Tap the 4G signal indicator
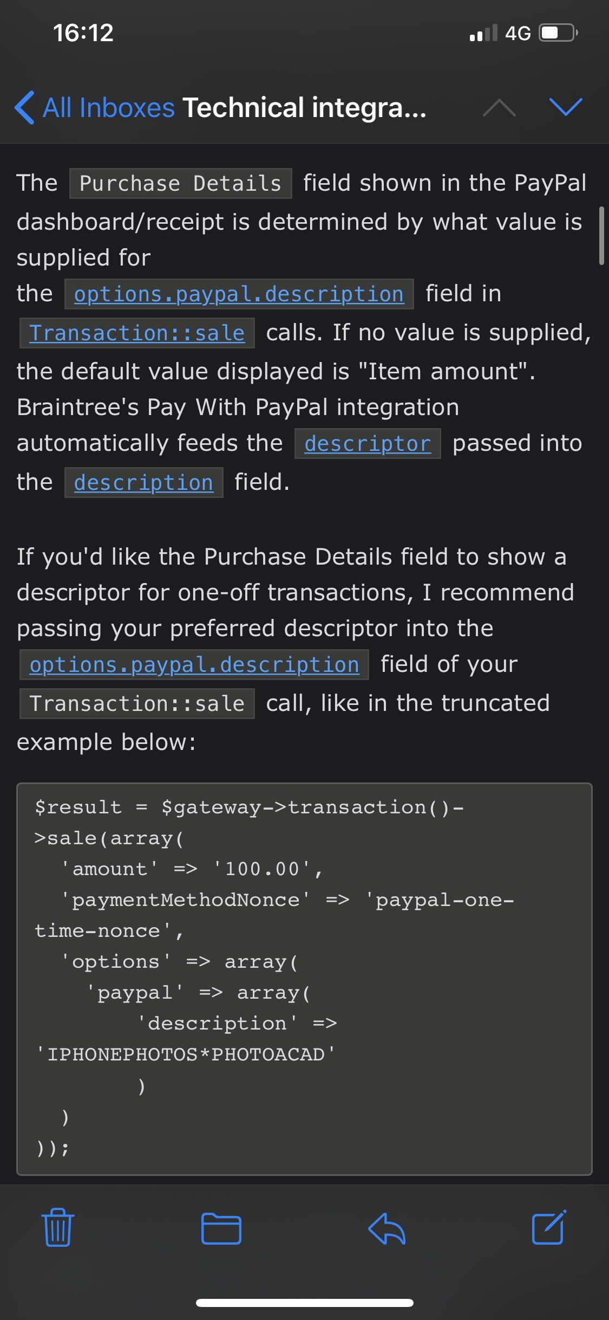 [x=518, y=33]
